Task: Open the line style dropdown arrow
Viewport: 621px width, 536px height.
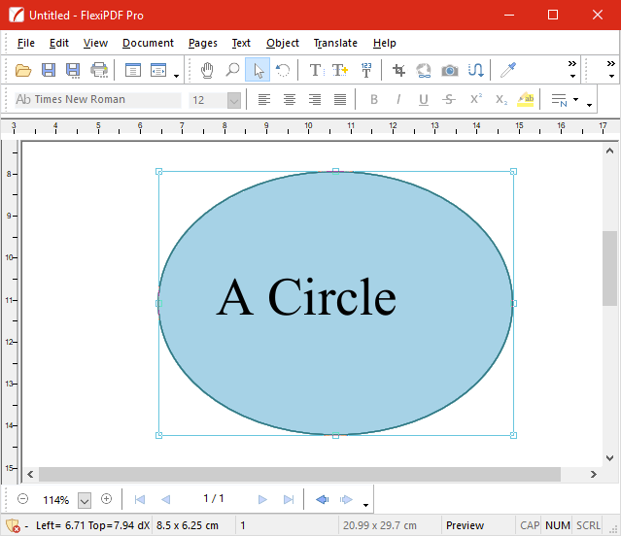Action: click(x=575, y=100)
